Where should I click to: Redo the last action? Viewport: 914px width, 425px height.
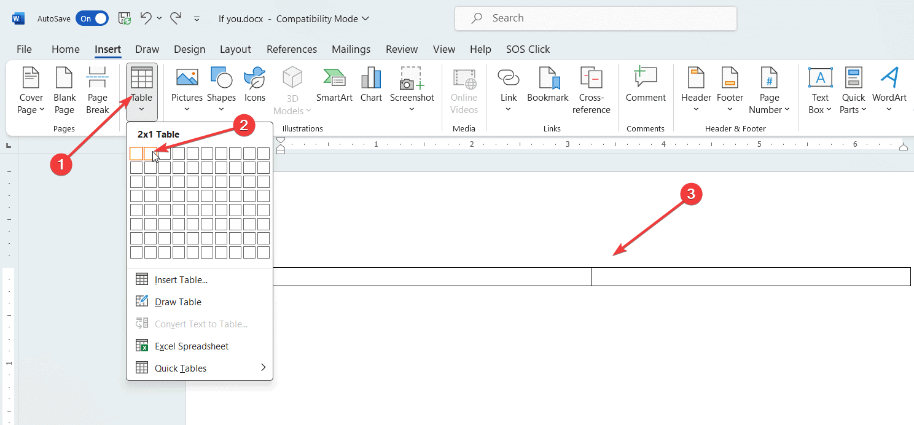[175, 18]
